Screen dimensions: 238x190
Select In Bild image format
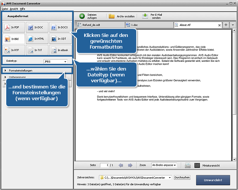click(14, 39)
